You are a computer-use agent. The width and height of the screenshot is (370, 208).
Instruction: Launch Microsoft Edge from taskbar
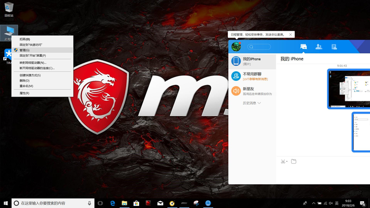(x=113, y=203)
